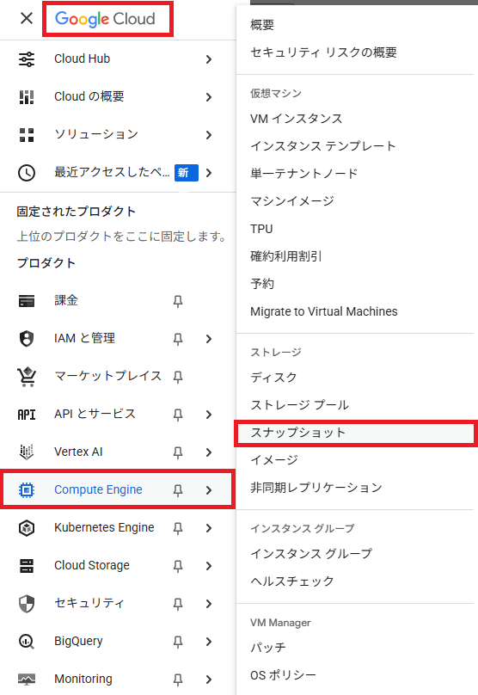The width and height of the screenshot is (478, 695).
Task: Click the Vertex AI icon
Action: 27,452
